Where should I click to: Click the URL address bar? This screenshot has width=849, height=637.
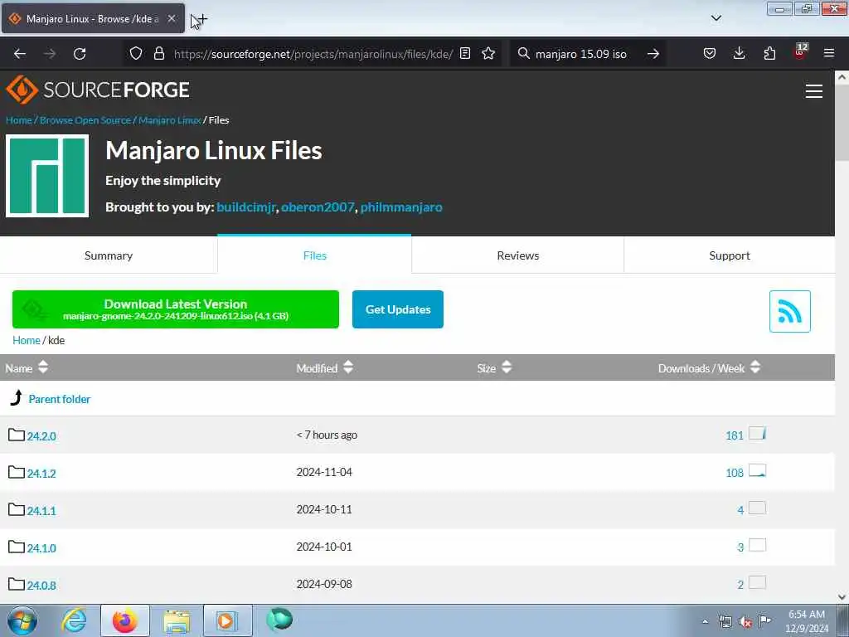(x=313, y=54)
